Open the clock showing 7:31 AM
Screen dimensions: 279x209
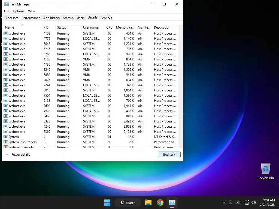(x=267, y=202)
